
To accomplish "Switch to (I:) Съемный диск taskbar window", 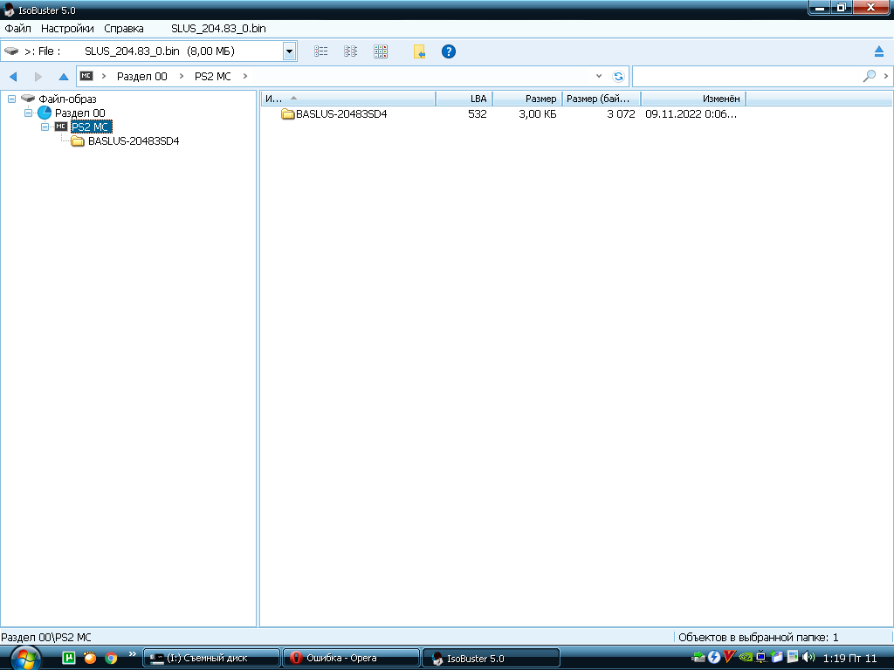I will pyautogui.click(x=211, y=658).
